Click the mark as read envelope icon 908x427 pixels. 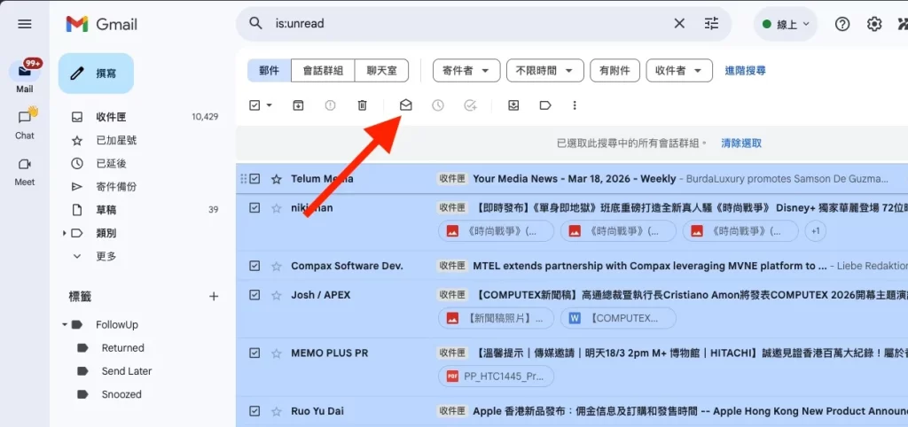pyautogui.click(x=405, y=105)
